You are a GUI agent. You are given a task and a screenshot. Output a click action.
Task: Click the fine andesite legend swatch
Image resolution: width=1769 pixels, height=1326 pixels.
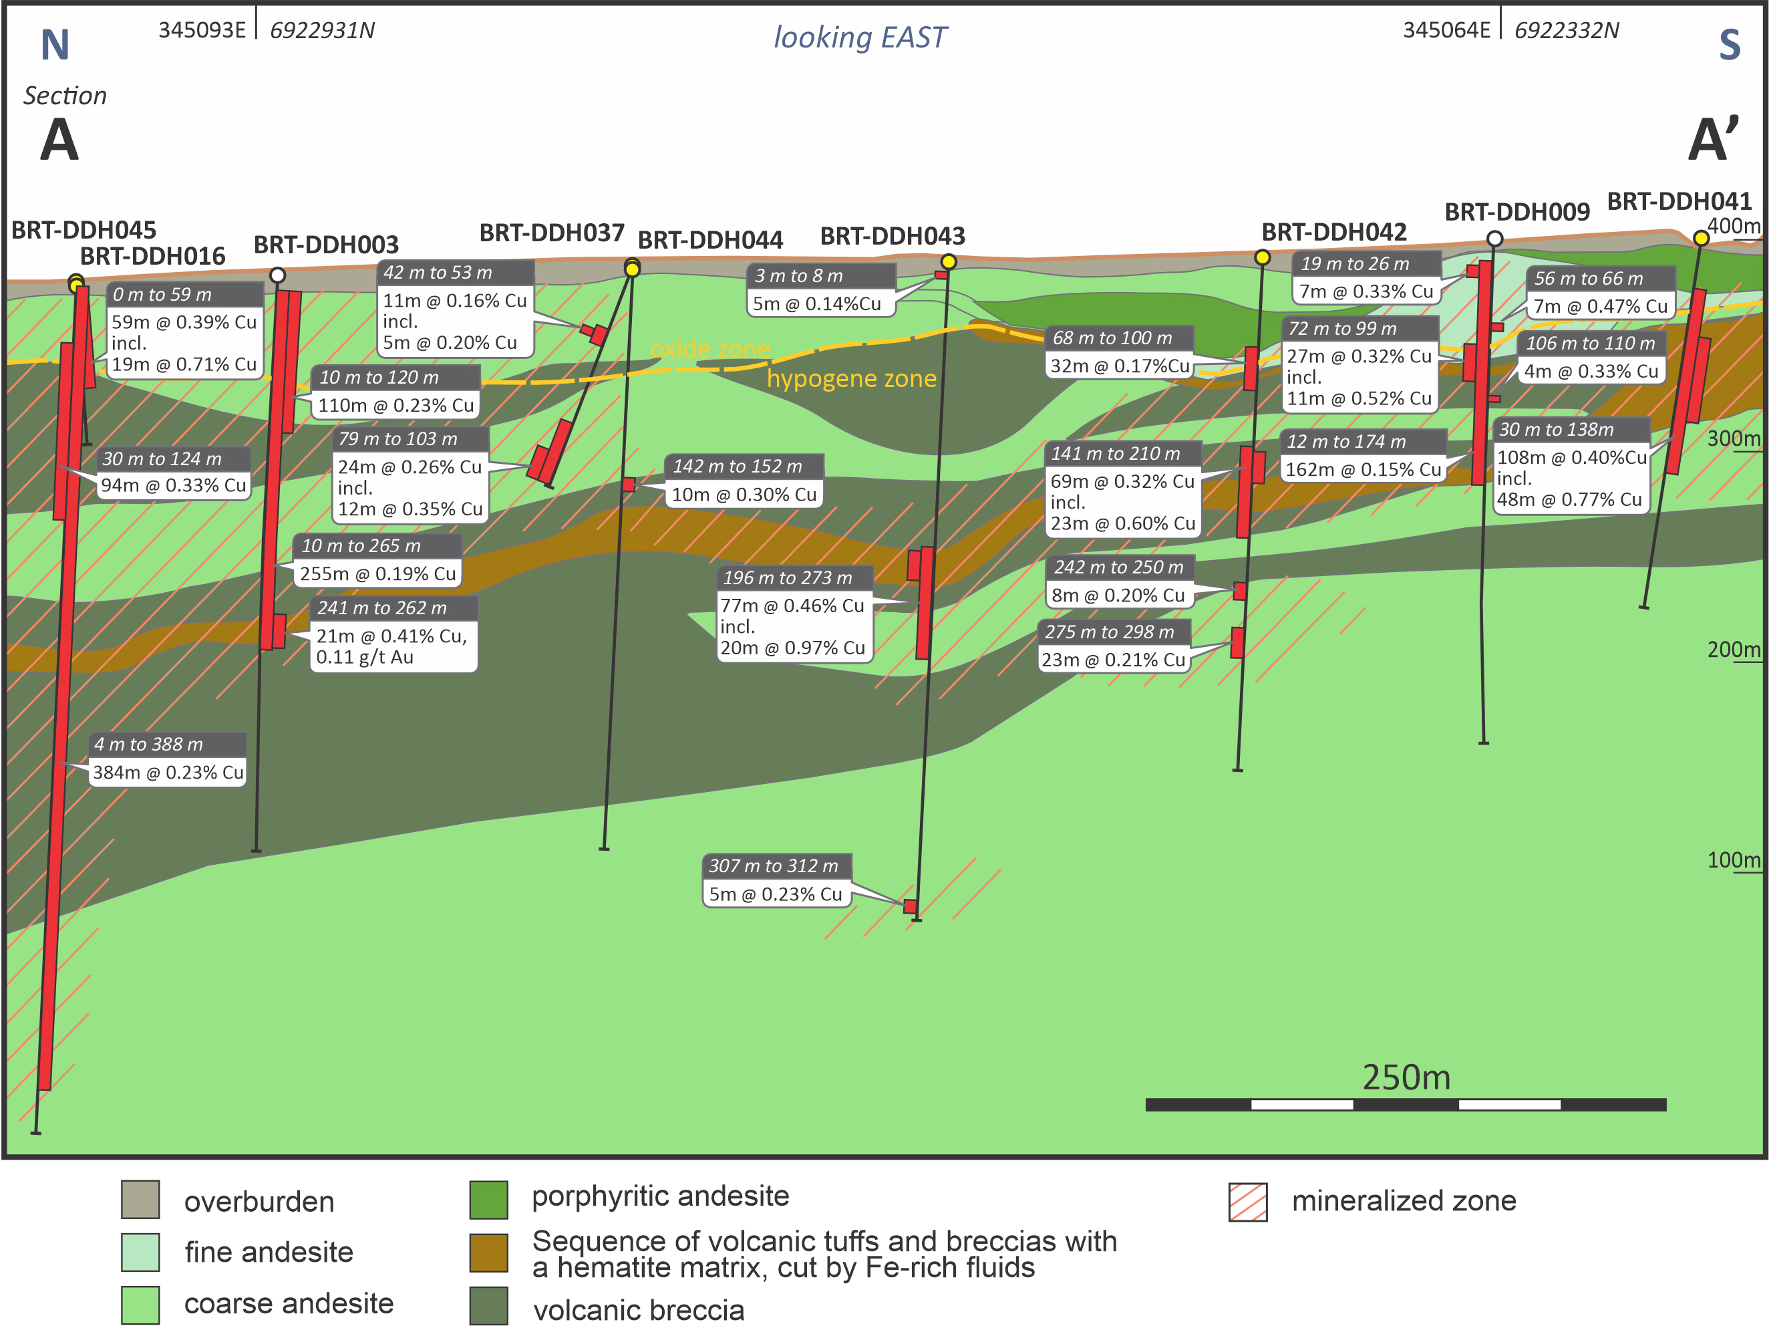(140, 1252)
